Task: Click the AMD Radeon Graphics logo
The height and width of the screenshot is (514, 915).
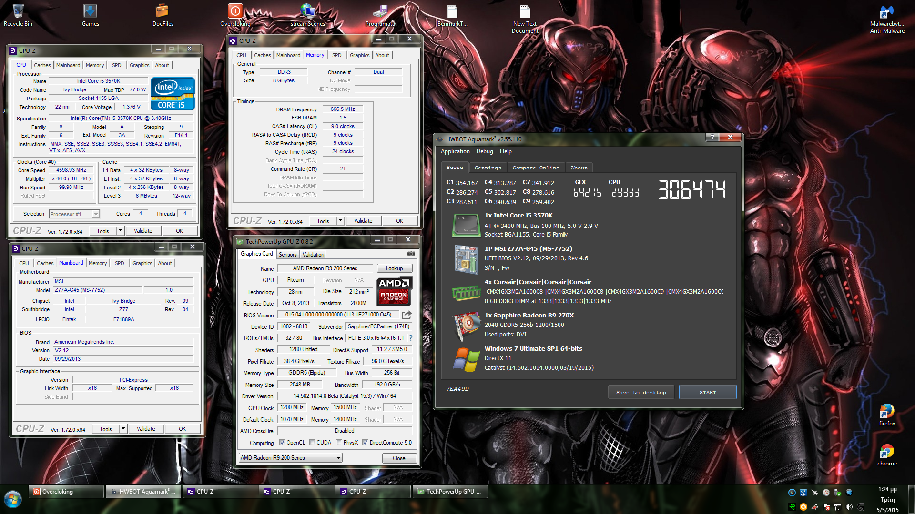Action: coord(394,291)
